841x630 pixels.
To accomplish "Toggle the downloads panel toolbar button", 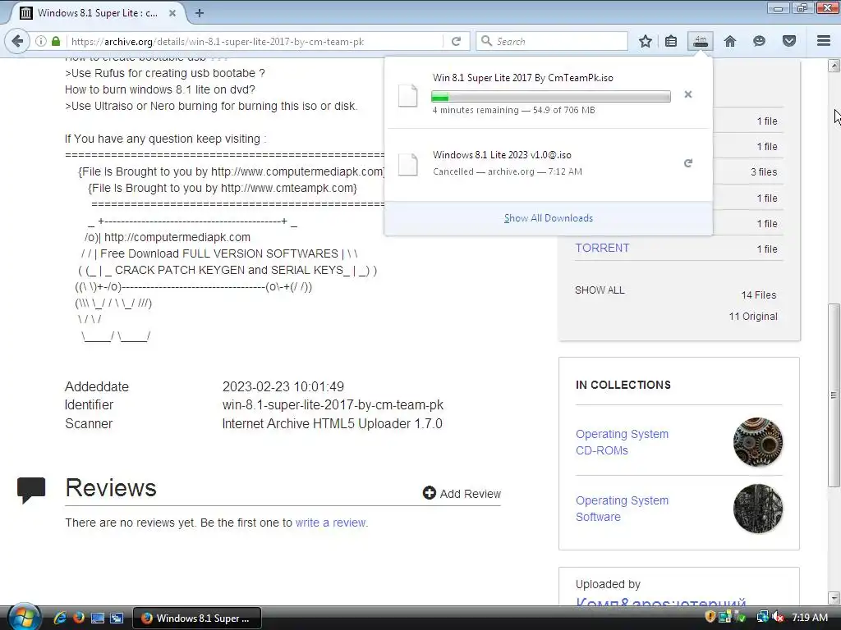I will [x=701, y=41].
